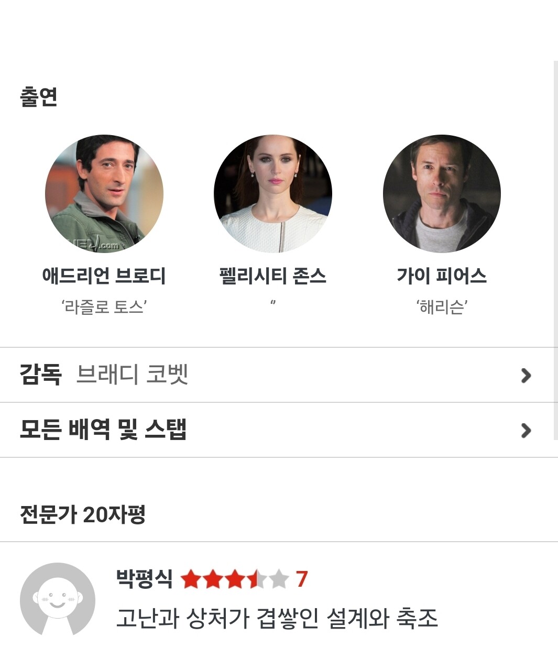Click the star rating next to 박평식

[x=235, y=579]
